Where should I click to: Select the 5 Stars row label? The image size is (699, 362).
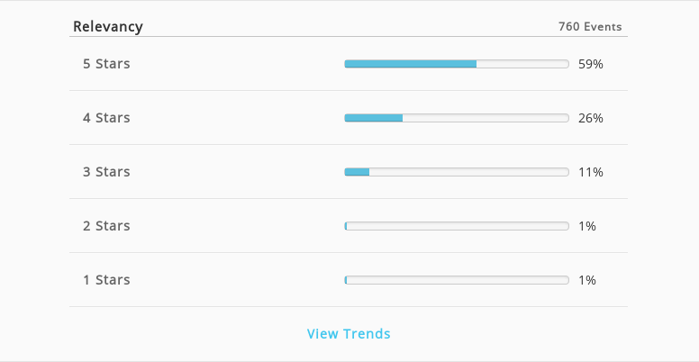click(x=106, y=64)
